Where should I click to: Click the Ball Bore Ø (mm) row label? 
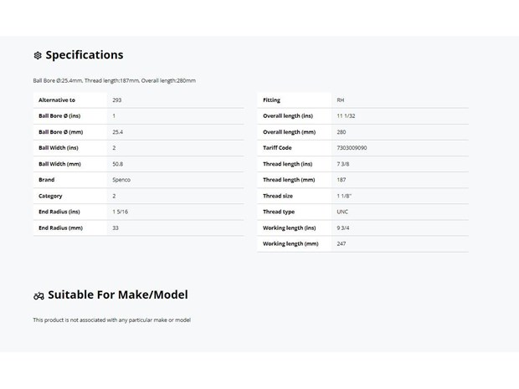[61, 132]
